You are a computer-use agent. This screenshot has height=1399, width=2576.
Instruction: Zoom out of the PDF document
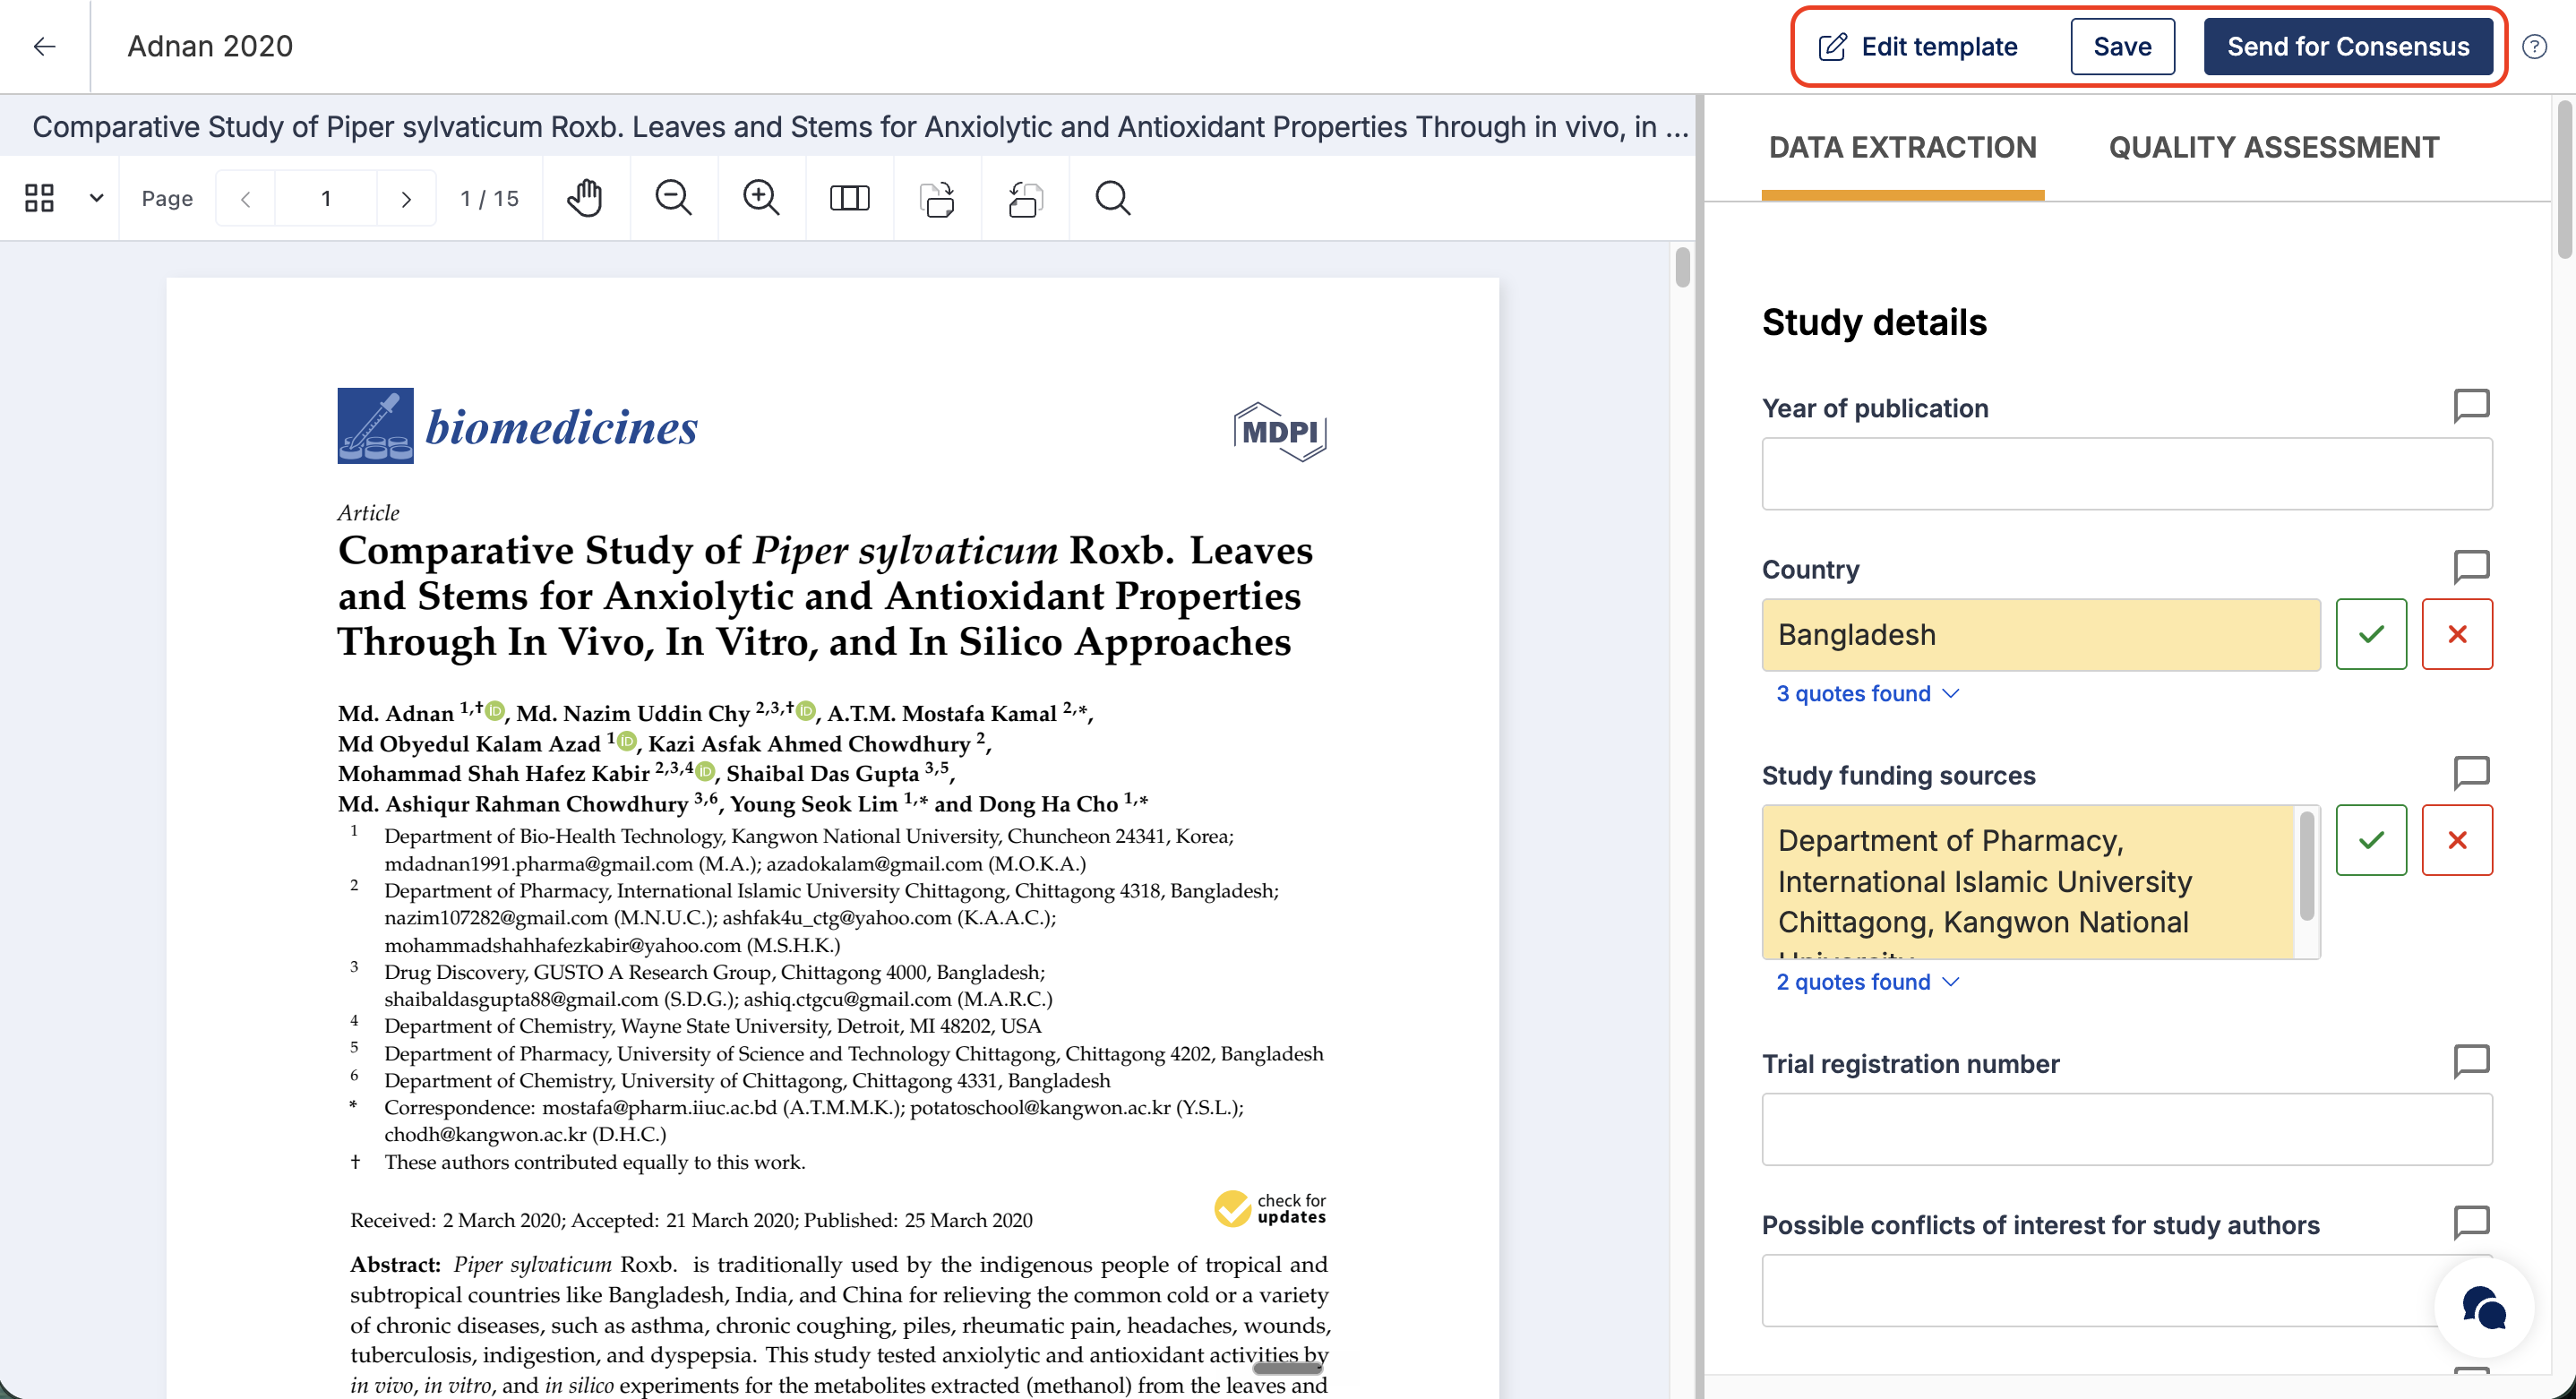point(673,198)
